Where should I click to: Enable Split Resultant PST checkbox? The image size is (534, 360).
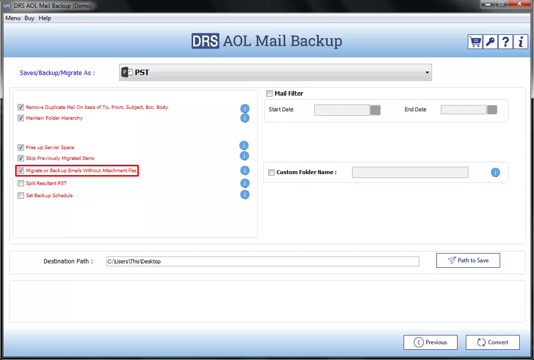[21, 183]
